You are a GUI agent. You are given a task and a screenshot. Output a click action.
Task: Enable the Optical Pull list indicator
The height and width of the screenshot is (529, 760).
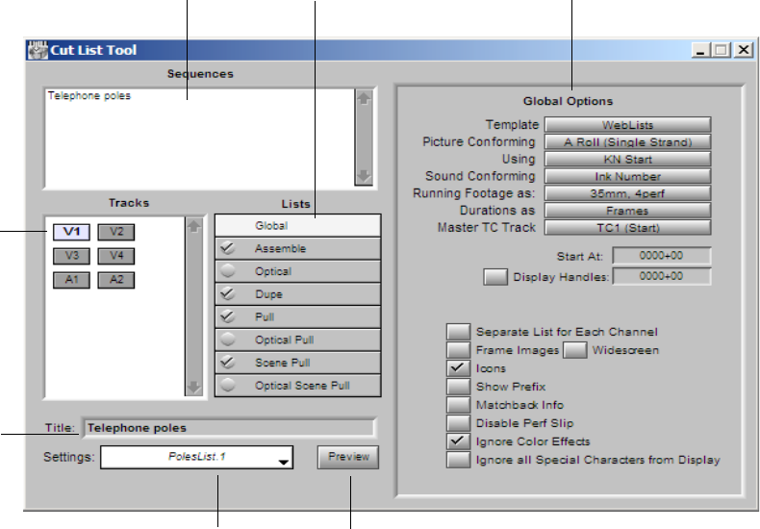pyautogui.click(x=227, y=340)
